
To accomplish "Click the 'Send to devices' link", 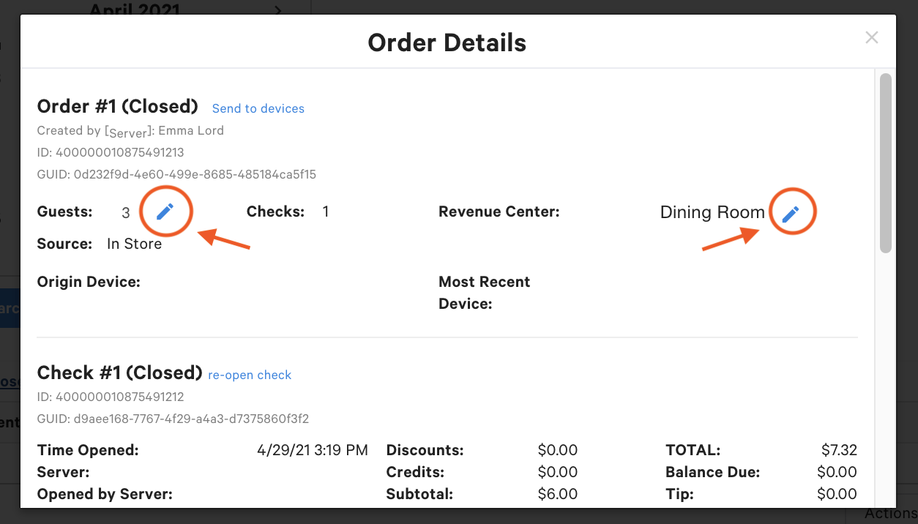I will [x=258, y=108].
